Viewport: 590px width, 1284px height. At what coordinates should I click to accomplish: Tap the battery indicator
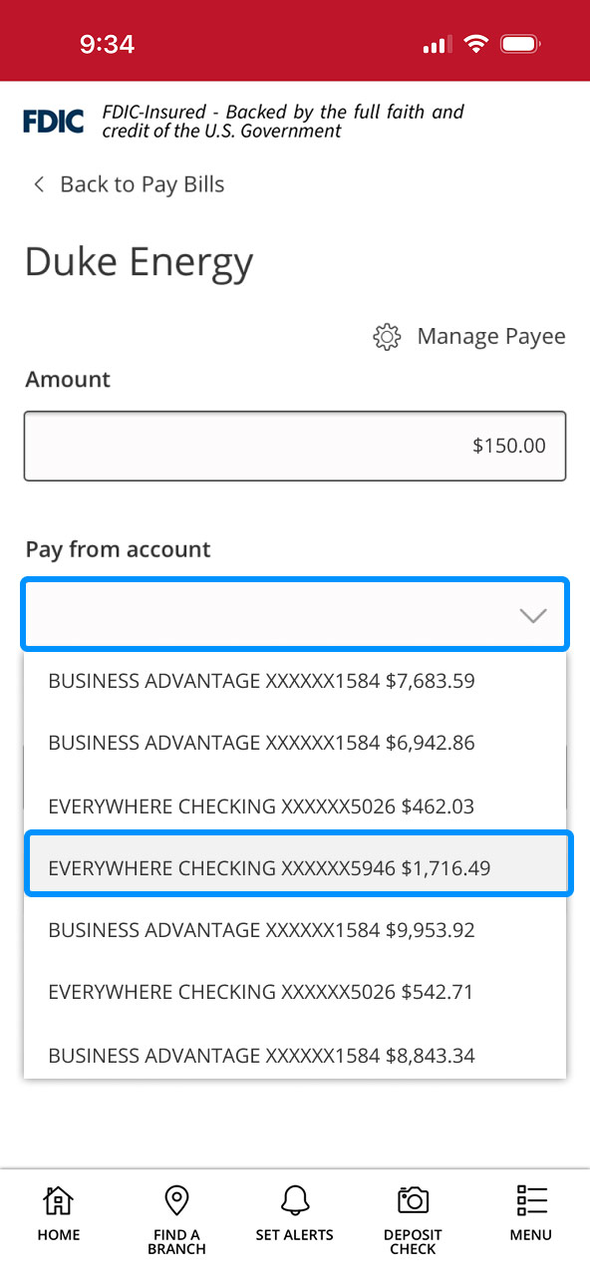coord(519,43)
